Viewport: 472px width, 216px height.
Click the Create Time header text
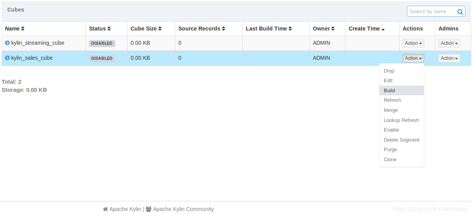click(x=364, y=29)
